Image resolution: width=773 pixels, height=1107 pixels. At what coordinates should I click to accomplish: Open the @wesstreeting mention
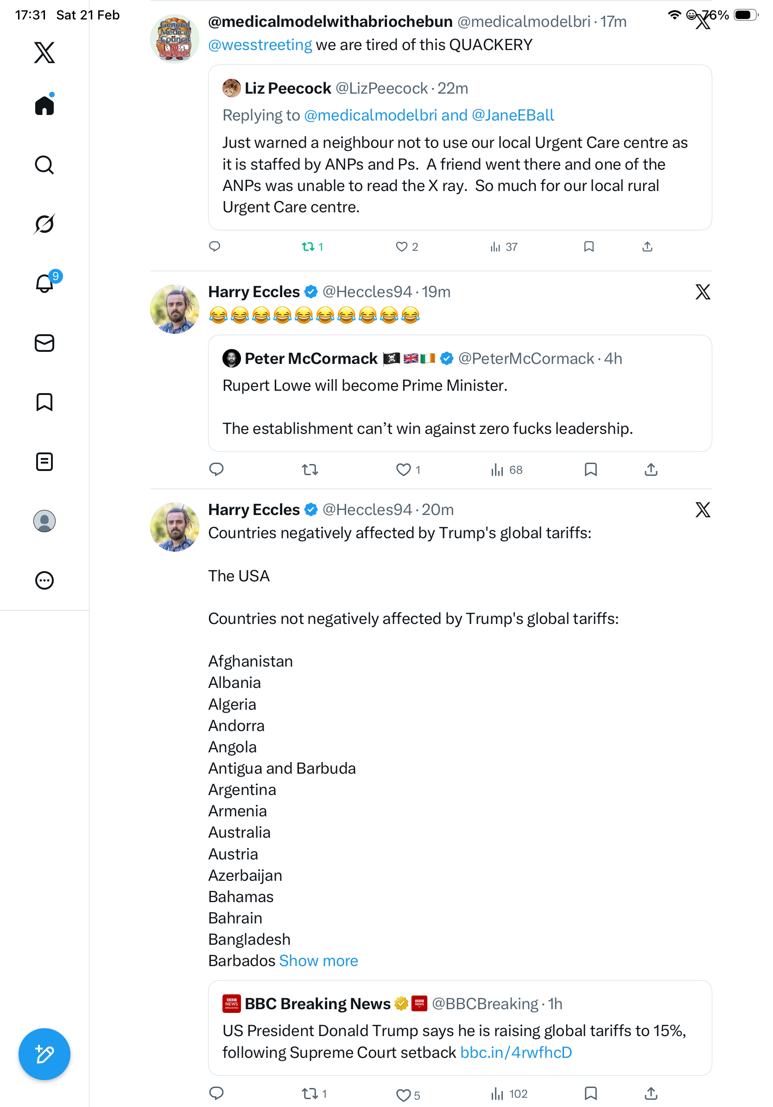260,45
